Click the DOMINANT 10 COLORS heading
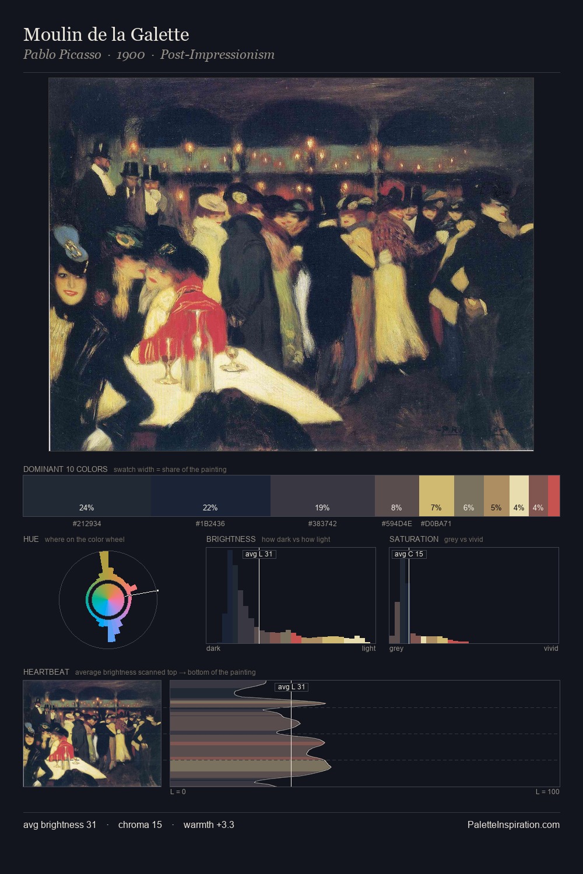Viewport: 583px width, 874px height. click(x=65, y=469)
